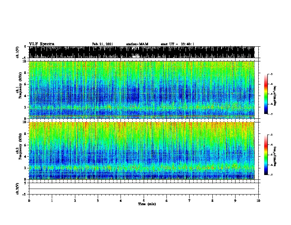The image size is (291, 225).
Task: Click the "5" tick on the time axis
Action: (144, 201)
